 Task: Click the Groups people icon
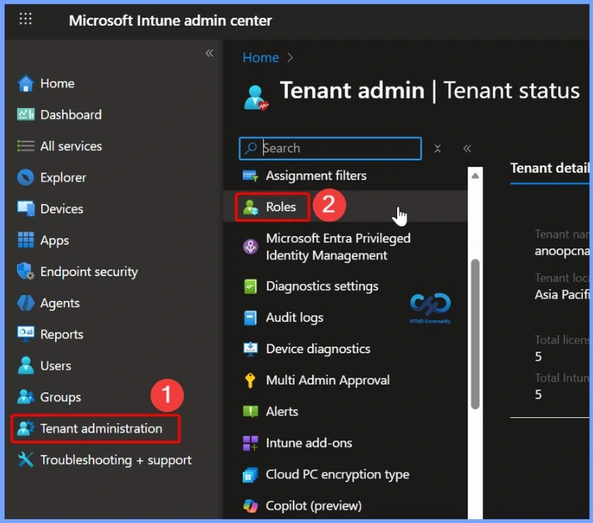click(26, 397)
